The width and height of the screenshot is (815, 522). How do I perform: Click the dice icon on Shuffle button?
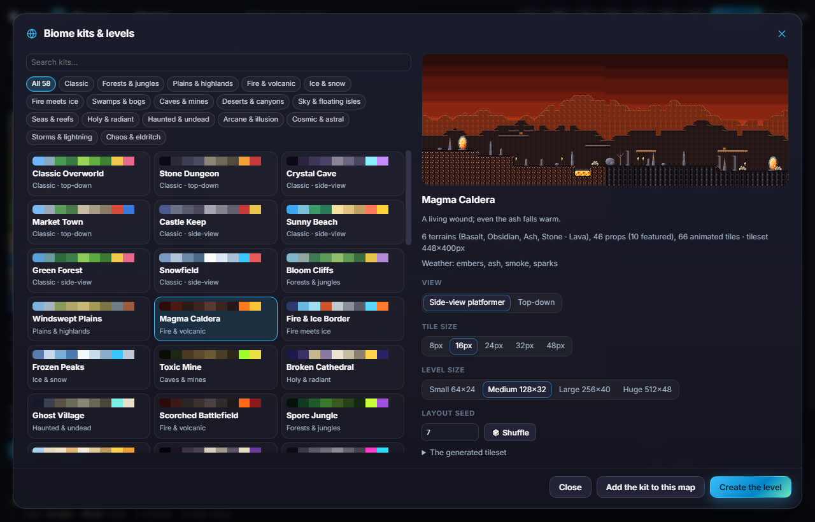click(x=496, y=433)
